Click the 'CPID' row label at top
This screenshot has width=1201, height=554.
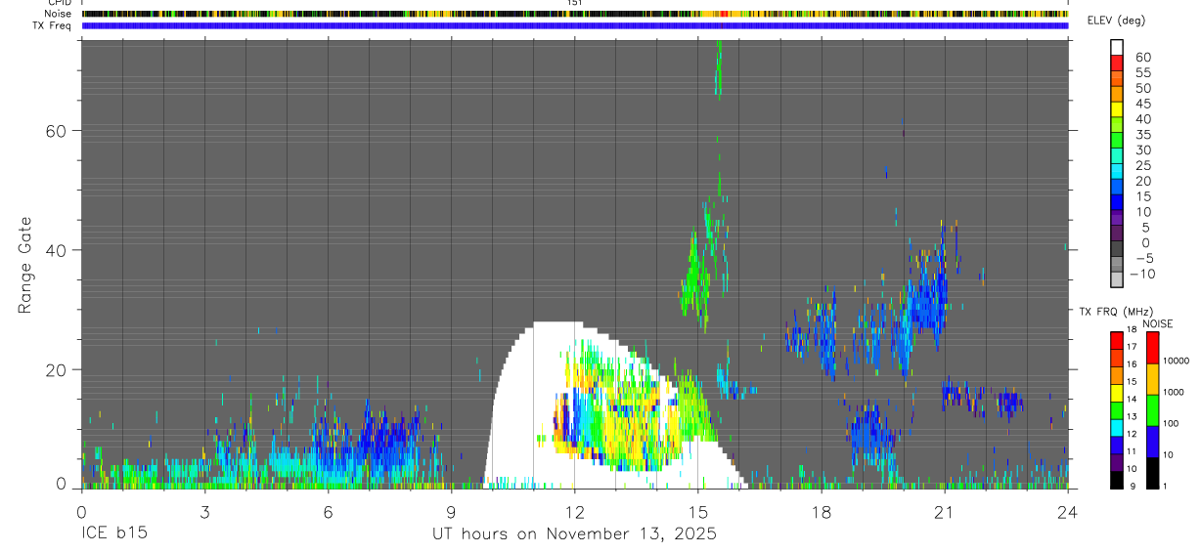click(60, 3)
